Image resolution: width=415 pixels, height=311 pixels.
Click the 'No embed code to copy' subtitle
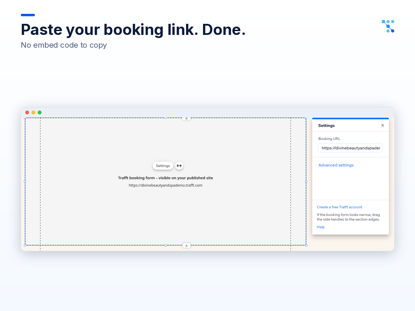point(64,45)
